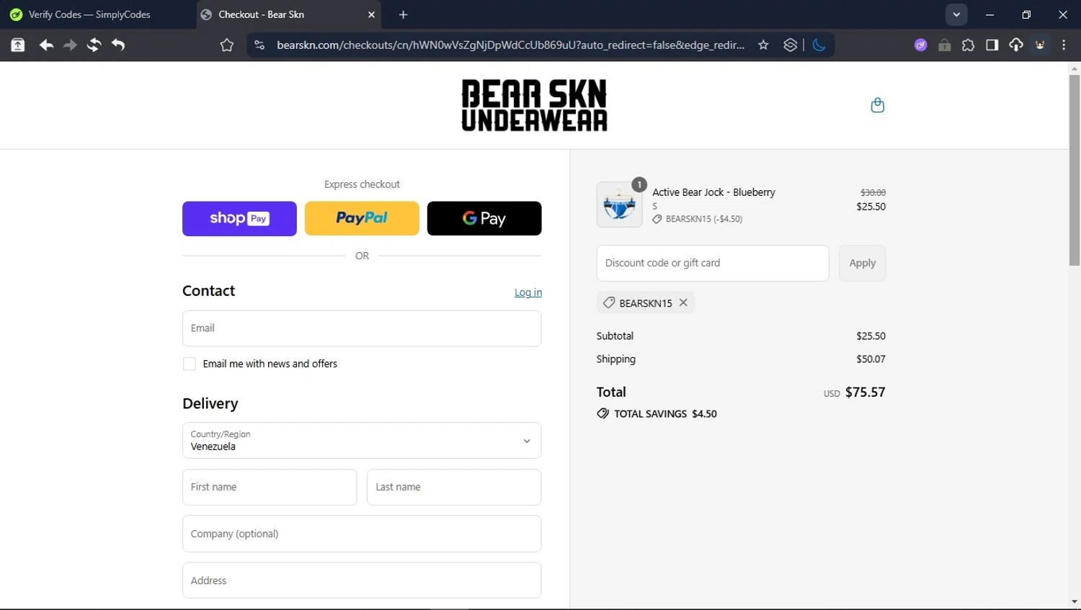
Task: Close the Checkout - Bear Skn tab
Action: click(371, 14)
